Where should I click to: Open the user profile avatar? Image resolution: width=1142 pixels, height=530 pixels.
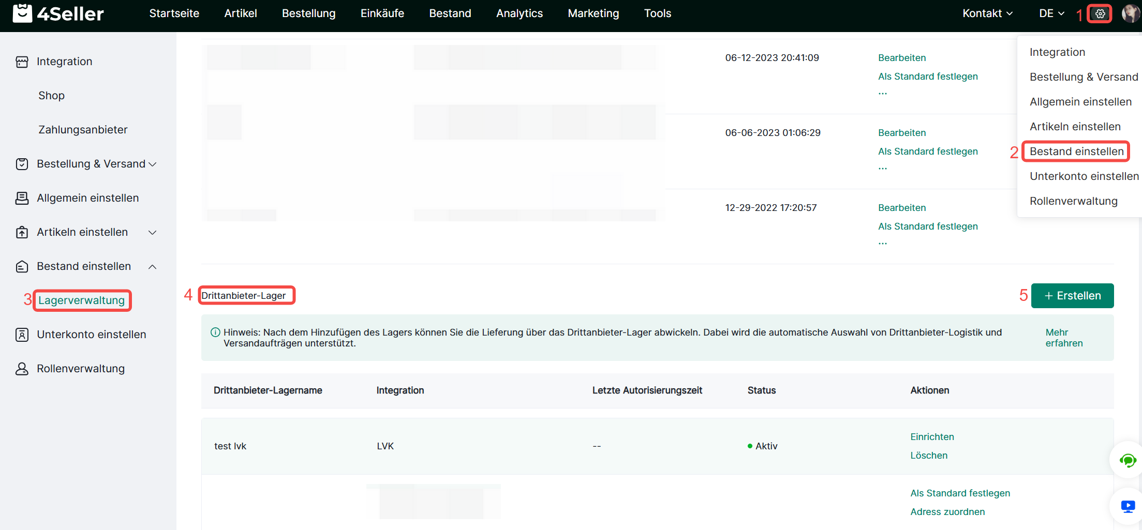click(1130, 14)
